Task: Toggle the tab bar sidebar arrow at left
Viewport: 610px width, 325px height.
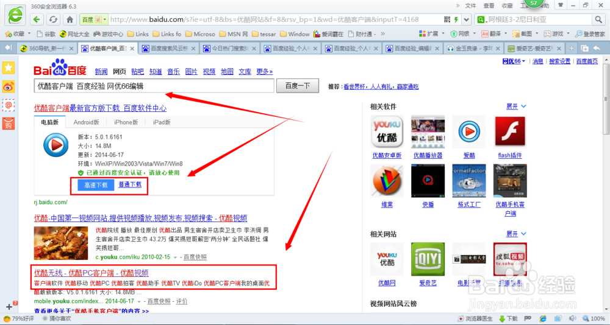Action: [x=8, y=47]
